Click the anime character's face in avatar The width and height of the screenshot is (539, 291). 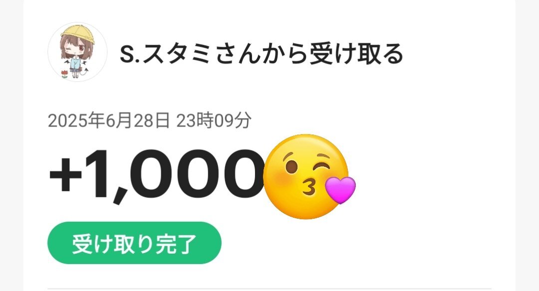(76, 48)
